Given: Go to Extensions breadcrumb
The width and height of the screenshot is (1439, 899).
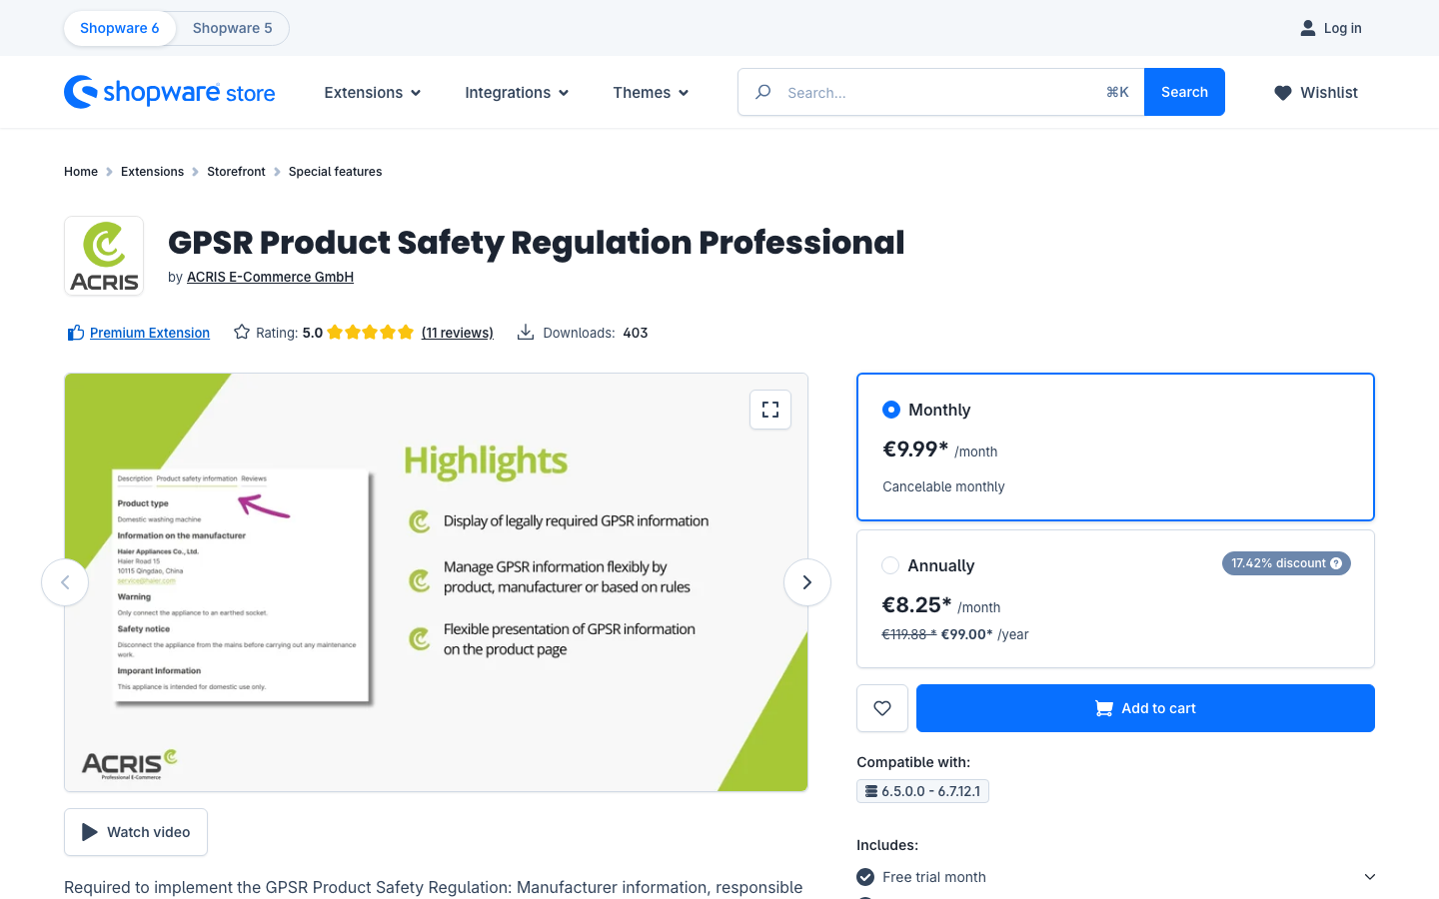Looking at the screenshot, I should [x=152, y=172].
